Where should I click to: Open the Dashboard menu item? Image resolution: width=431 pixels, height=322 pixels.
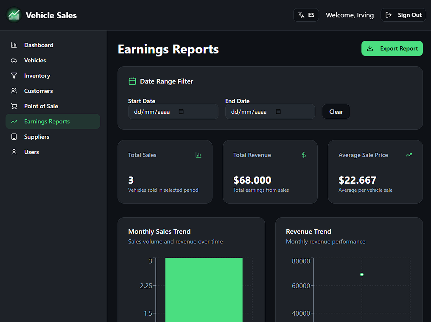(53, 45)
